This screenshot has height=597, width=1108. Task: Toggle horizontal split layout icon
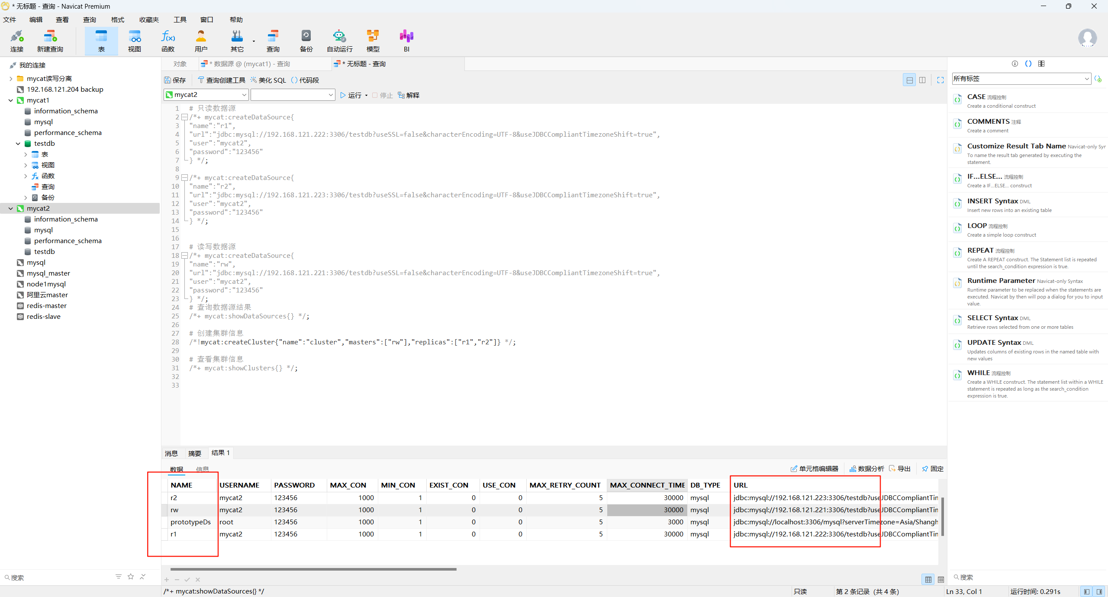[909, 80]
